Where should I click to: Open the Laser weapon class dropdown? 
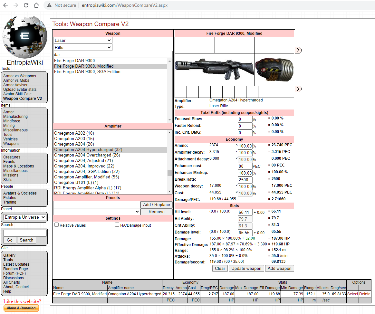[83, 40]
